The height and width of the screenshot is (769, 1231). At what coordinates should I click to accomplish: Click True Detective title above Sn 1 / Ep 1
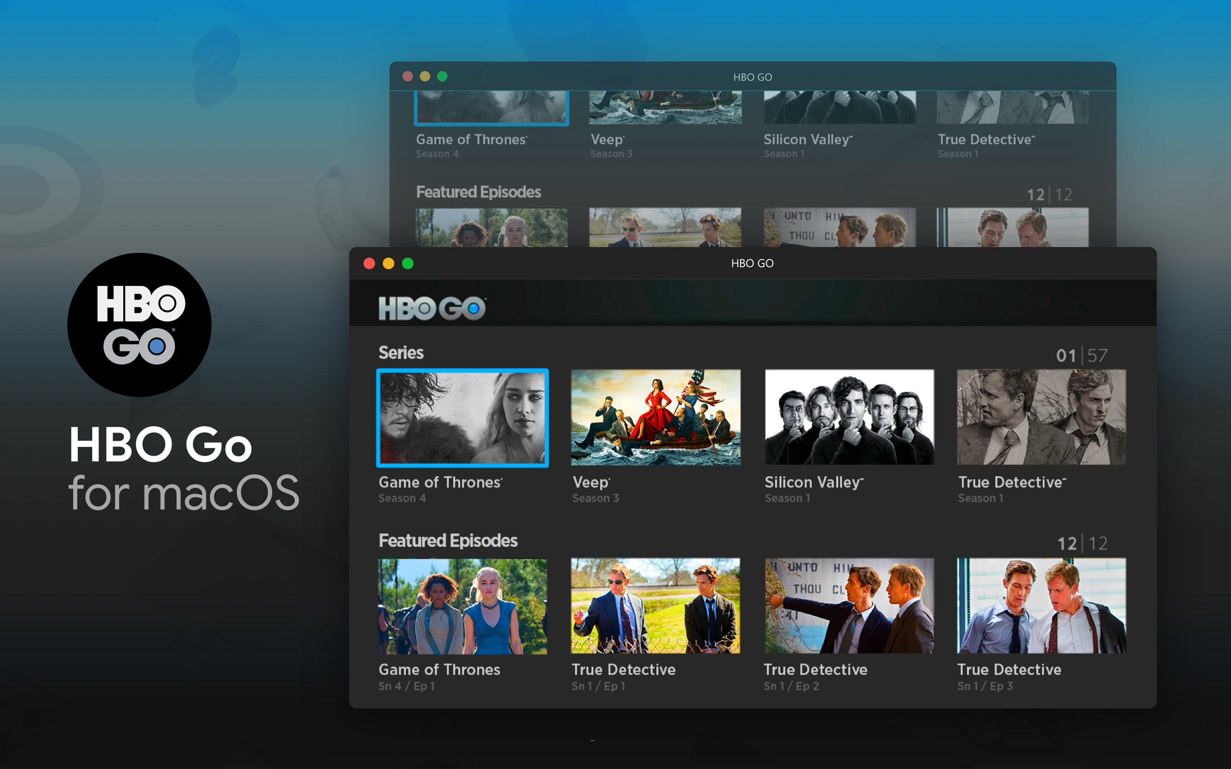pos(624,670)
